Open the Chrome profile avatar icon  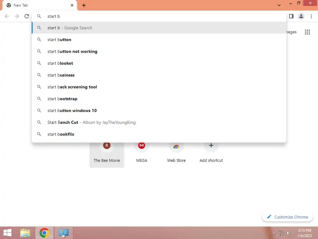(x=301, y=16)
